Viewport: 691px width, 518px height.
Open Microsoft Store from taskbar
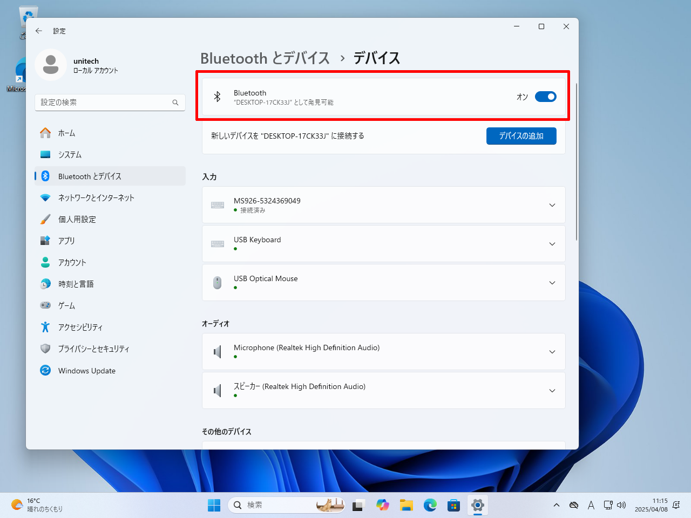(x=454, y=505)
